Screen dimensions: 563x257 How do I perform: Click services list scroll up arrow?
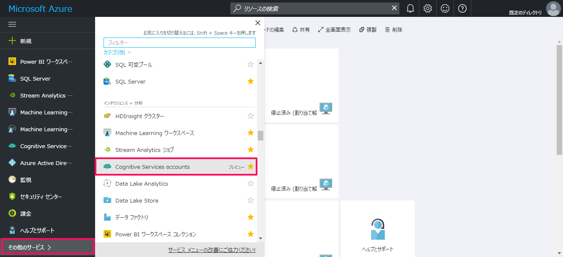pyautogui.click(x=260, y=63)
